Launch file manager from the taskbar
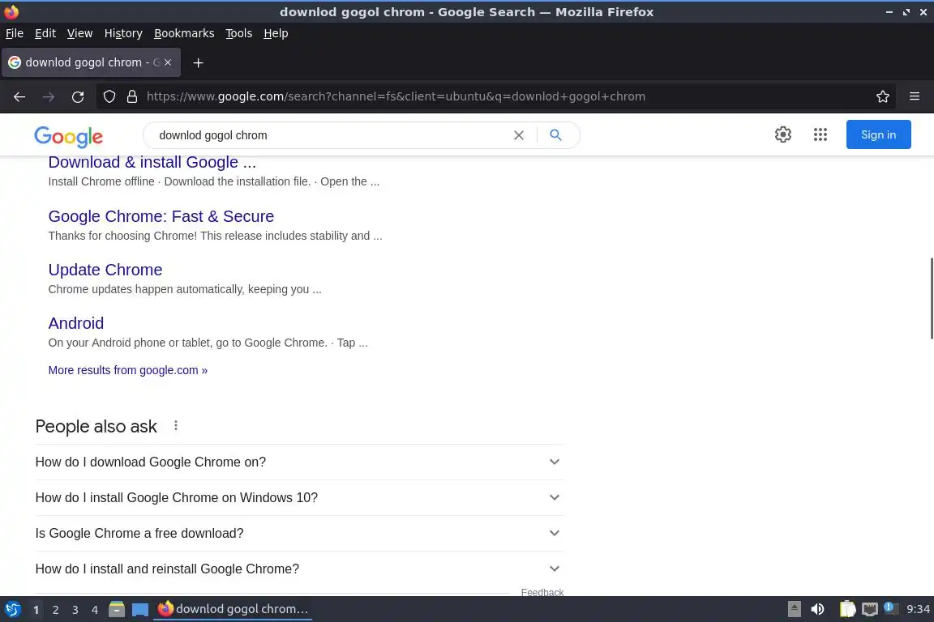Viewport: 934px width, 622px height. [117, 609]
